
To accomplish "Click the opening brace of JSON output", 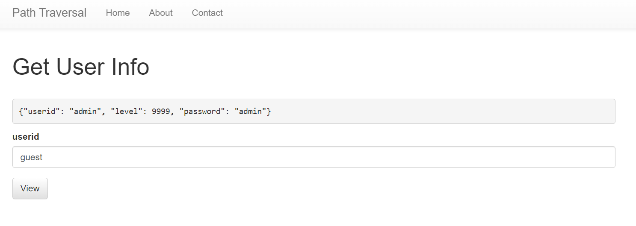I will tap(21, 112).
